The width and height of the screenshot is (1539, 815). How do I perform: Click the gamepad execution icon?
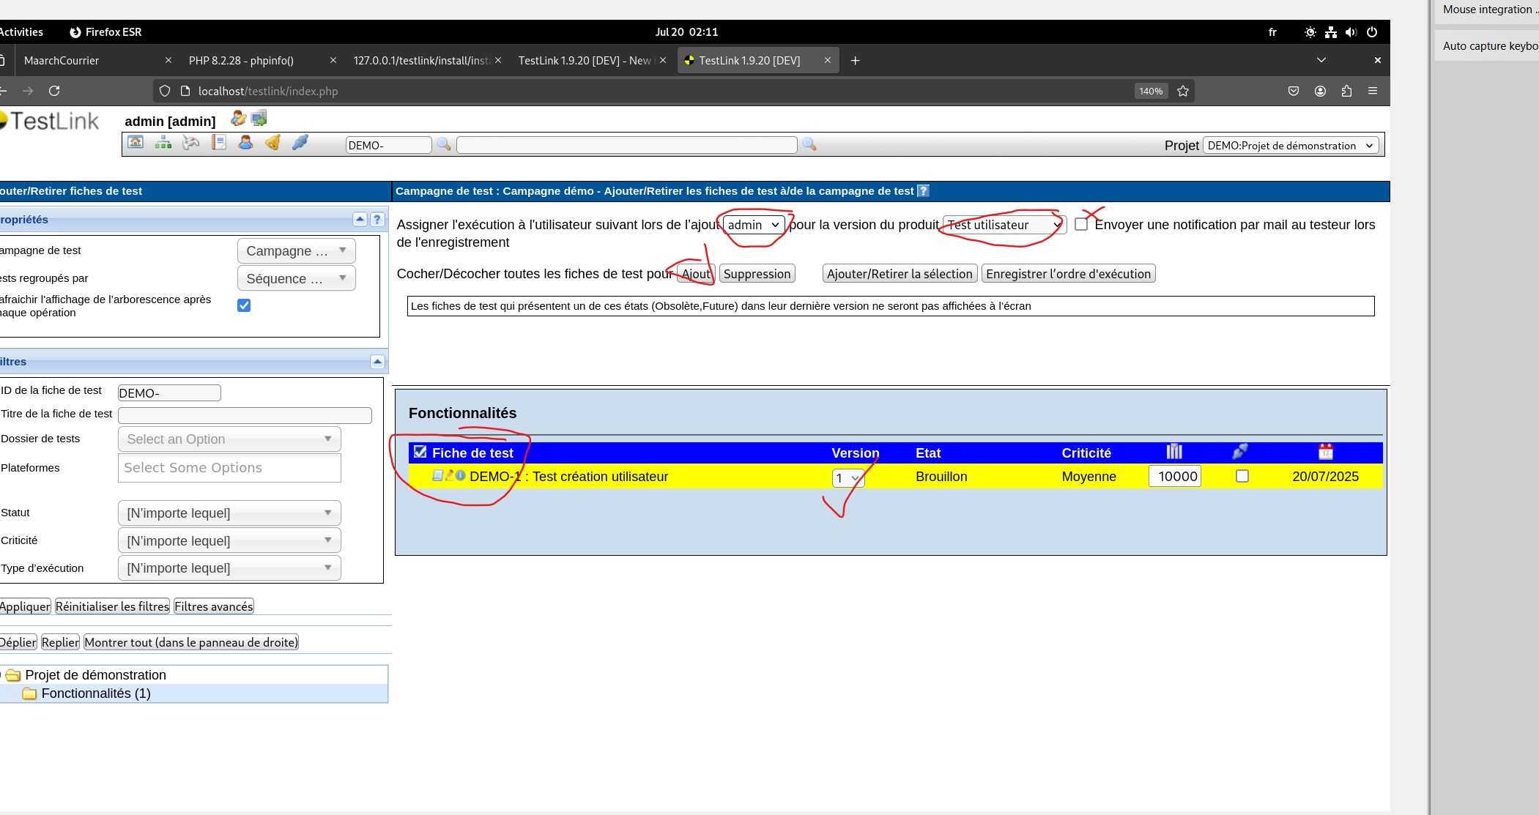[x=190, y=143]
